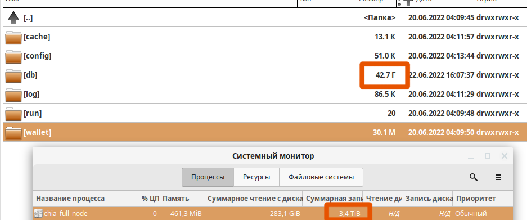This screenshot has height=220, width=527.
Task: Select the chia_full_node process row
Action: pyautogui.click(x=273, y=213)
